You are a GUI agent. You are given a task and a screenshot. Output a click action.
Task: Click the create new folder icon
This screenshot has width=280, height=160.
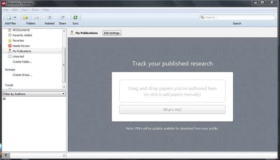click(25, 17)
